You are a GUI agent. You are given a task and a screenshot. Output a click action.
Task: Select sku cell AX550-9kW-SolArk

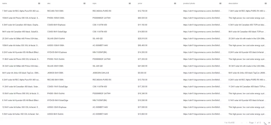pos(56,114)
